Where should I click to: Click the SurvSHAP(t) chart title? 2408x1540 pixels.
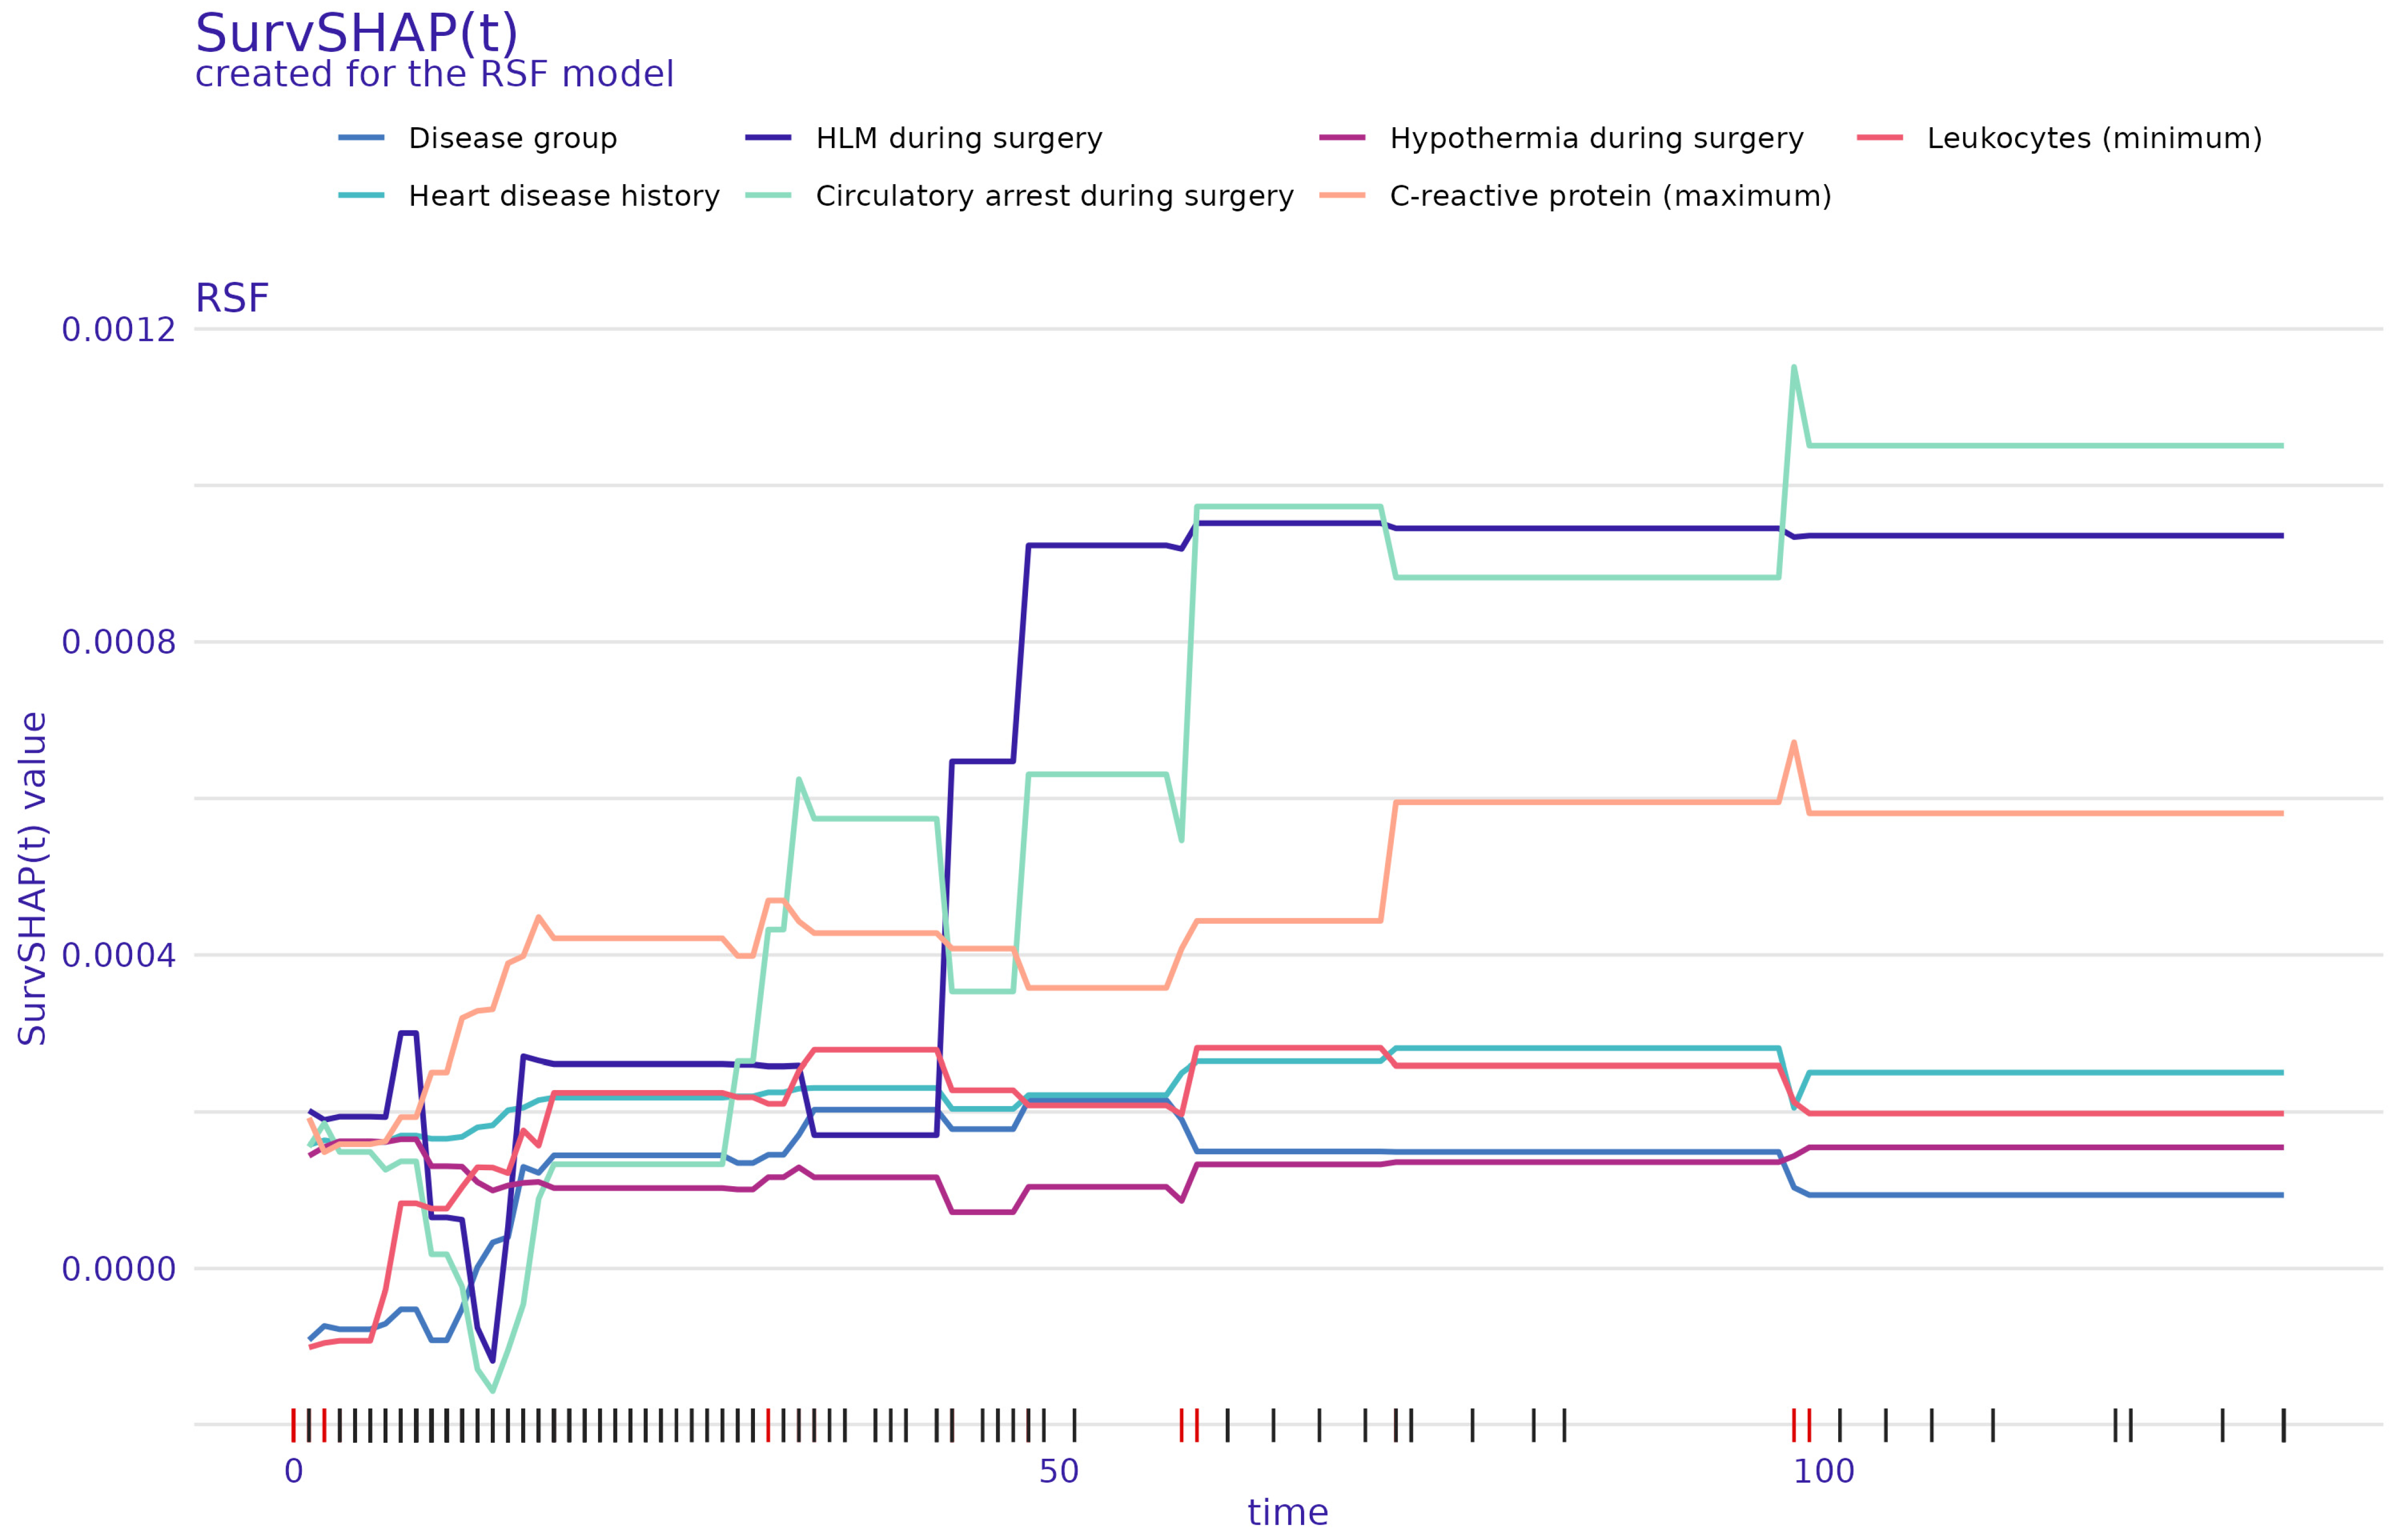coord(356,34)
